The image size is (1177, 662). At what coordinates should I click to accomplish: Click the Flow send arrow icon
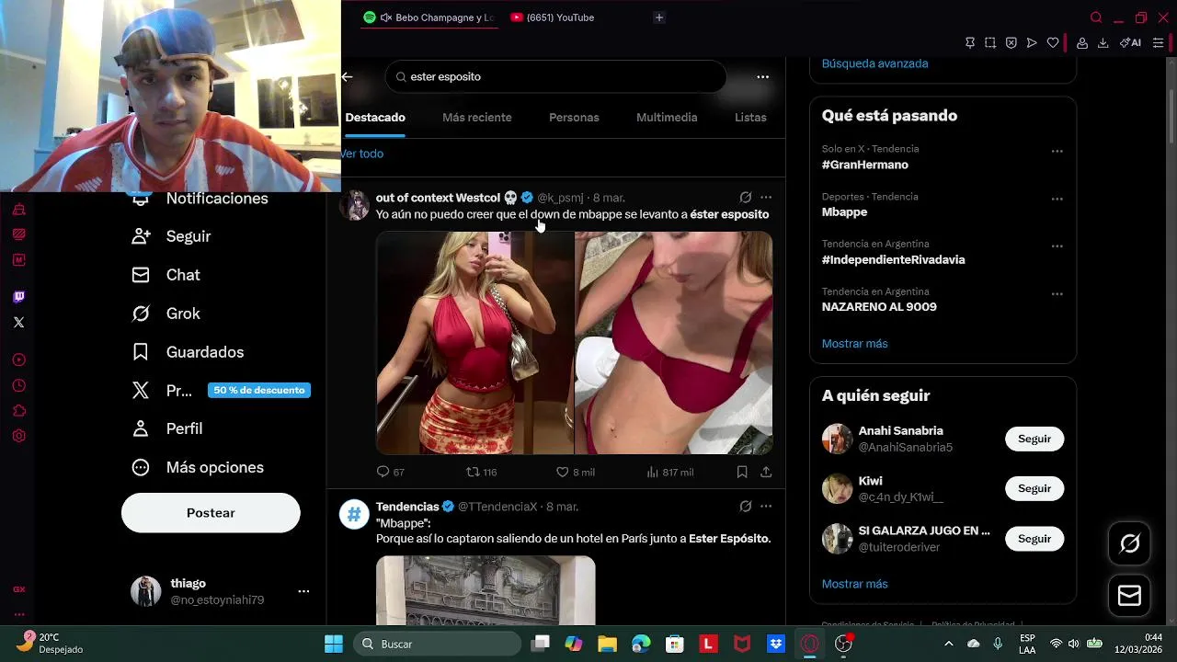coord(1032,42)
